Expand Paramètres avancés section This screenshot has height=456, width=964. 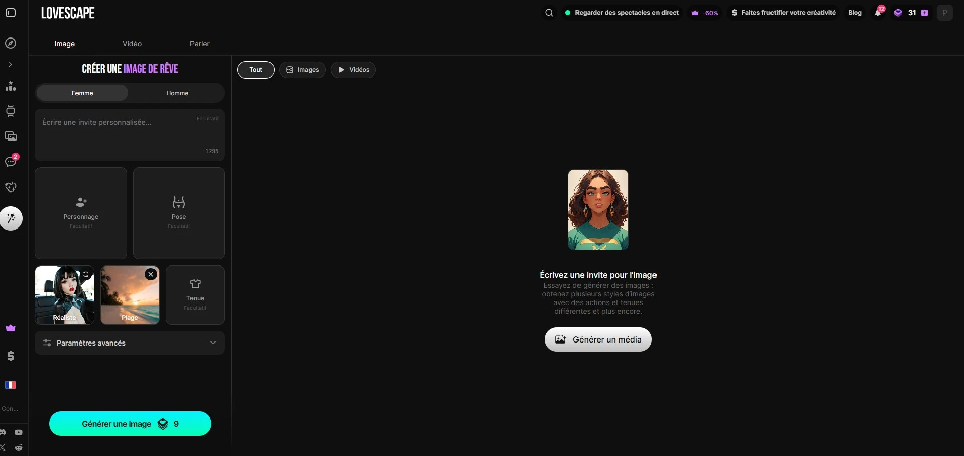click(x=130, y=343)
